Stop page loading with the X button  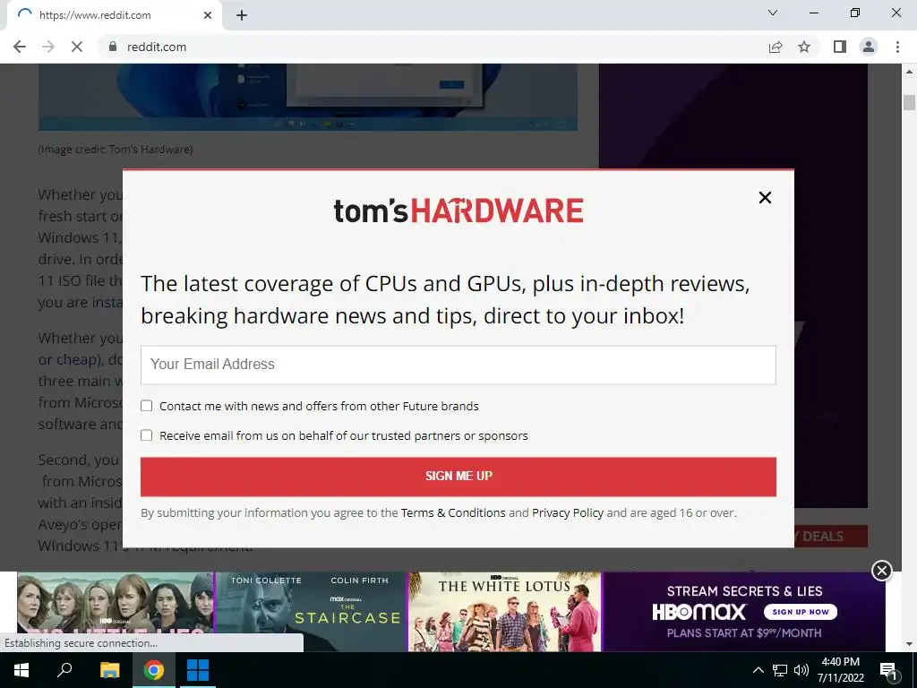(x=77, y=47)
